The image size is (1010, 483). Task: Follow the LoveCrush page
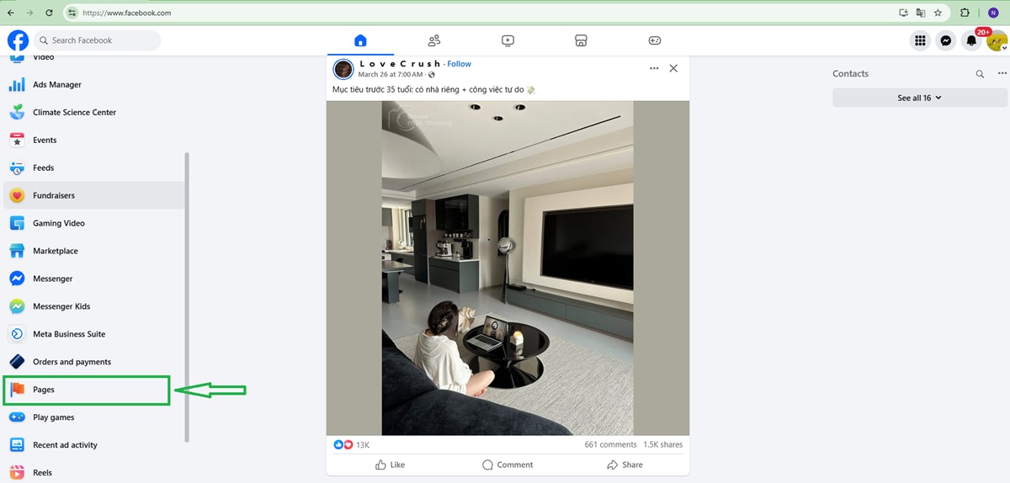pyautogui.click(x=460, y=64)
